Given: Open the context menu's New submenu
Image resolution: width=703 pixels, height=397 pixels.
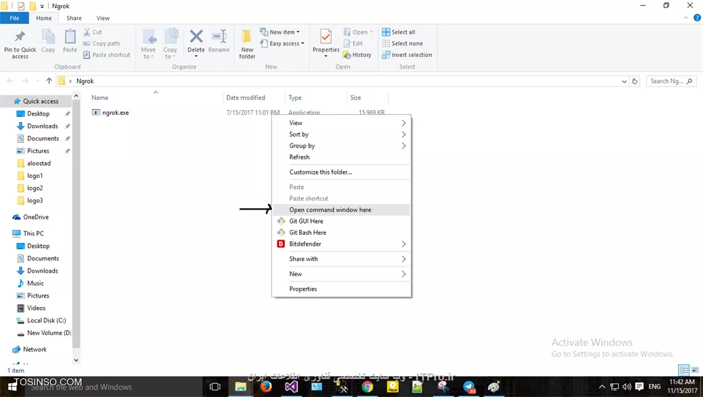Looking at the screenshot, I should point(341,273).
